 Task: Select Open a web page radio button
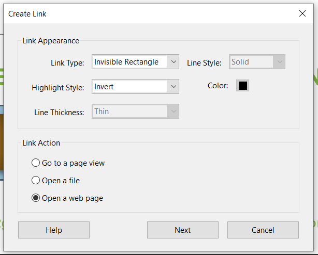point(36,198)
